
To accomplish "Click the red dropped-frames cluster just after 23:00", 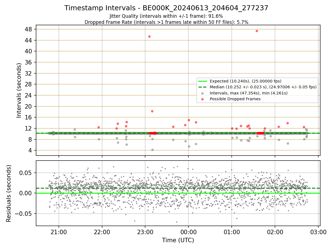I will (x=153, y=133).
